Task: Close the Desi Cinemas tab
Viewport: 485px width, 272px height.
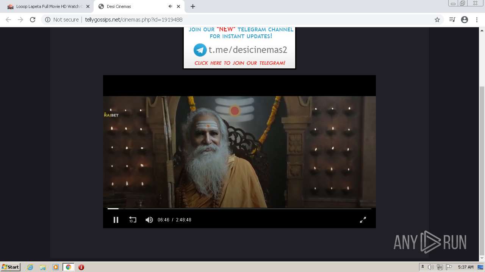Action: pyautogui.click(x=178, y=6)
